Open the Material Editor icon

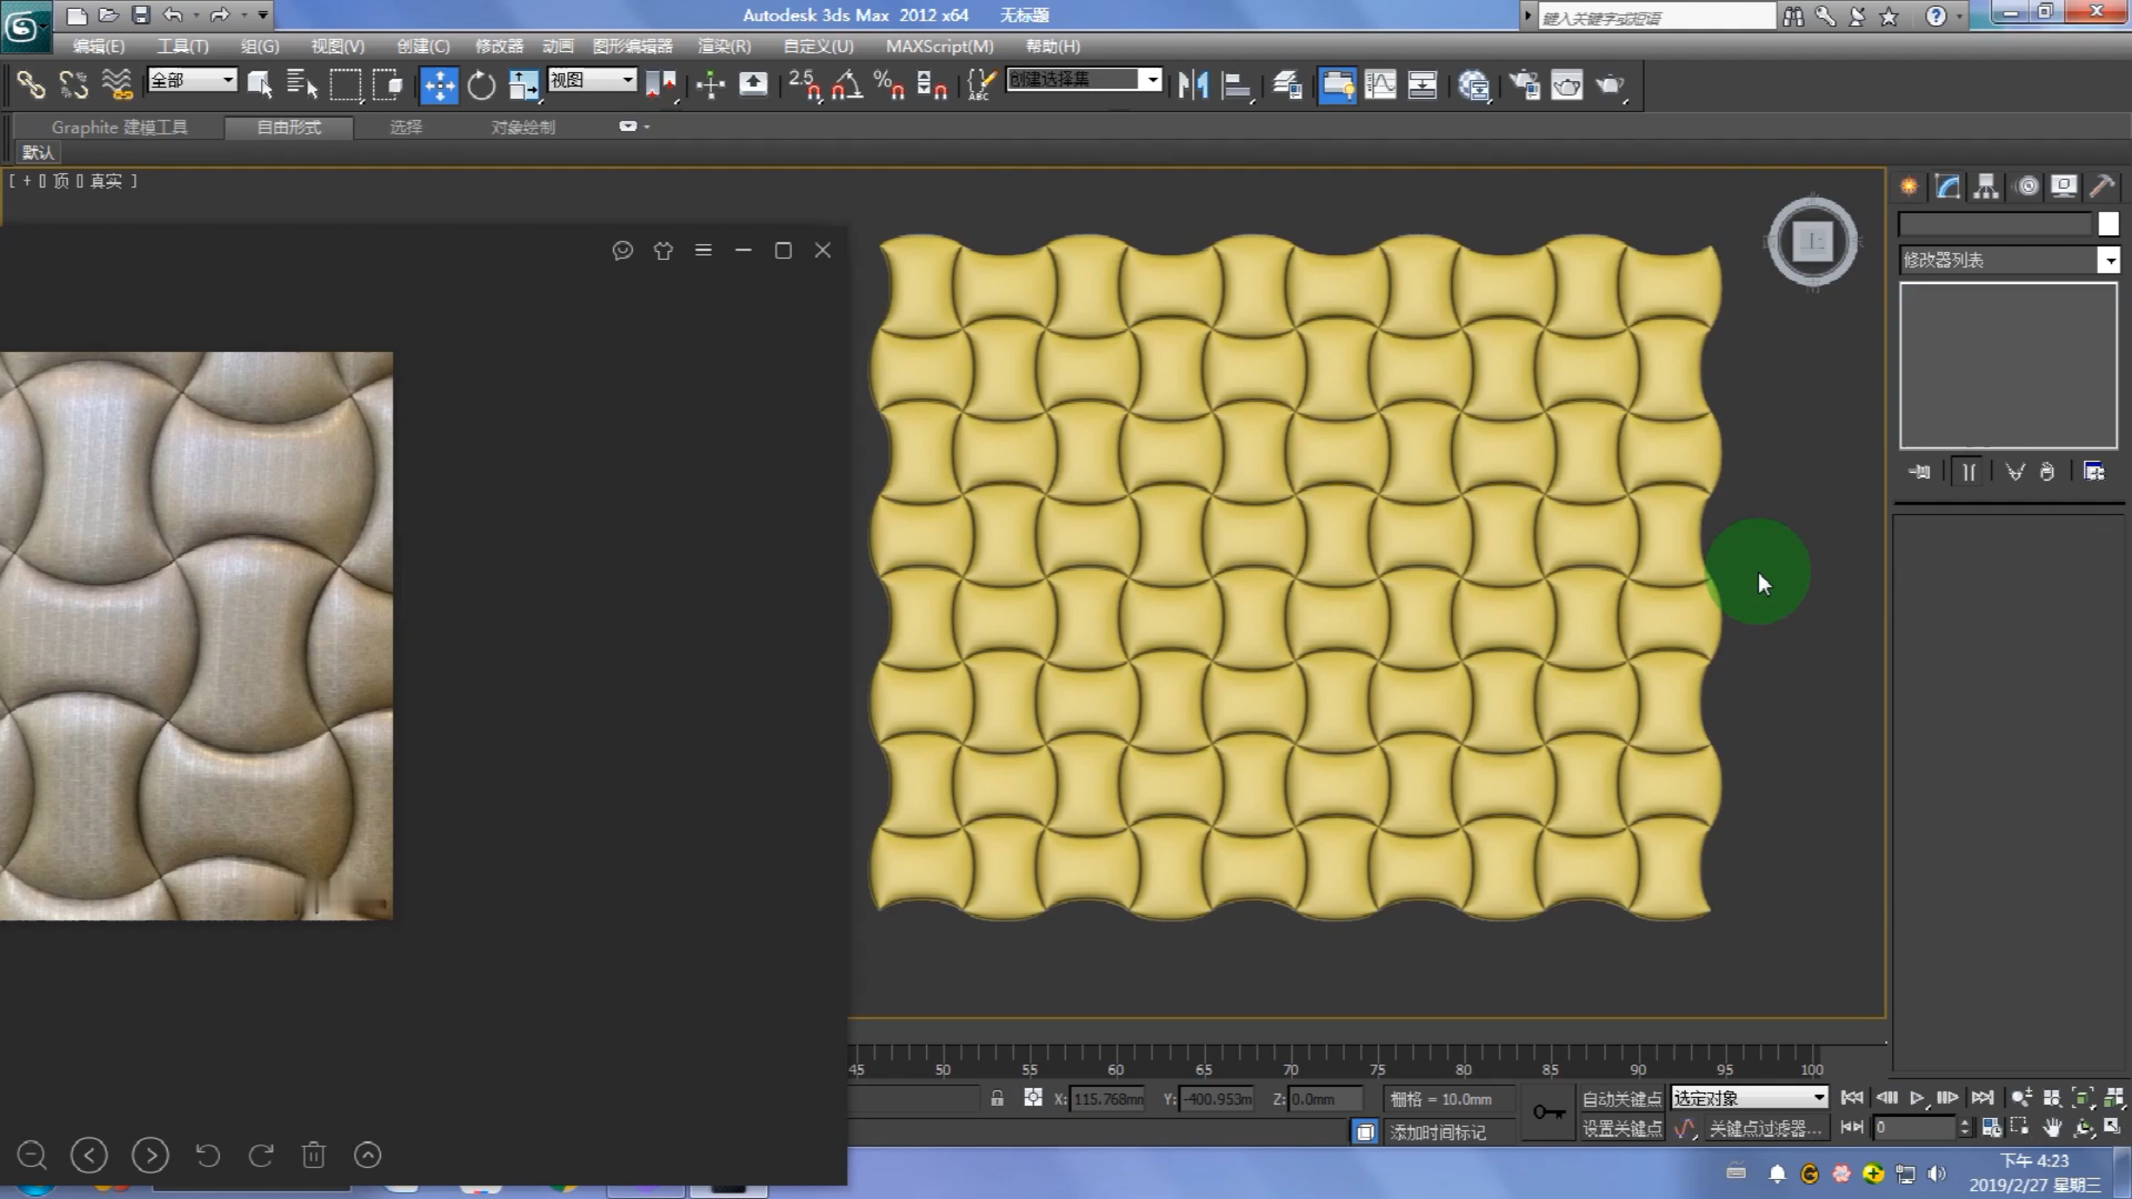(x=1474, y=84)
